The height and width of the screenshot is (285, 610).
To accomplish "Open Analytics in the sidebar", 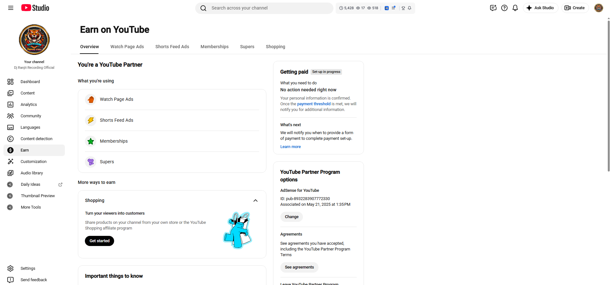I will point(34,105).
